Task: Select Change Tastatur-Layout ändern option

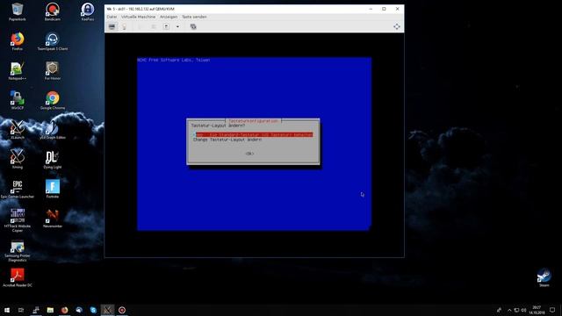Action: click(227, 140)
